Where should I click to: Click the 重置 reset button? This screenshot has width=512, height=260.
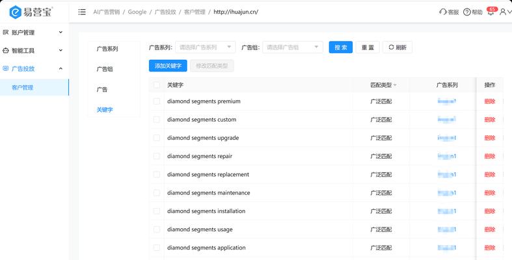coord(368,47)
